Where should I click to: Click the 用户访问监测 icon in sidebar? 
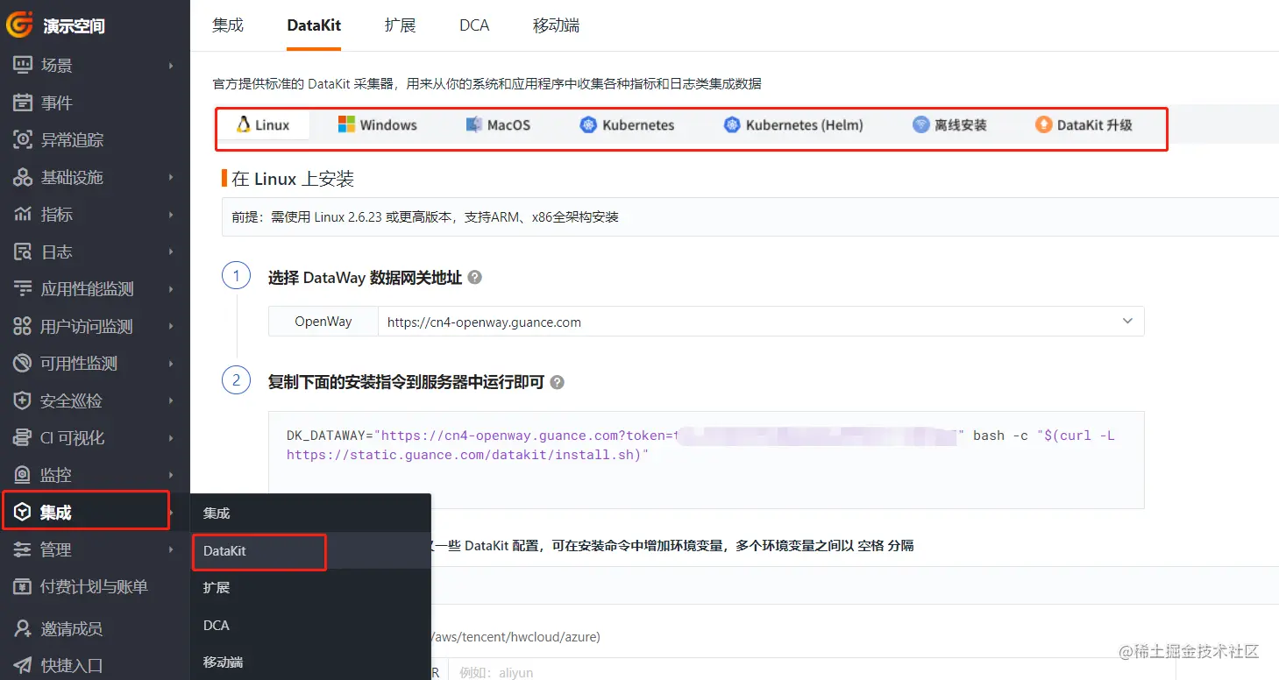[x=23, y=326]
